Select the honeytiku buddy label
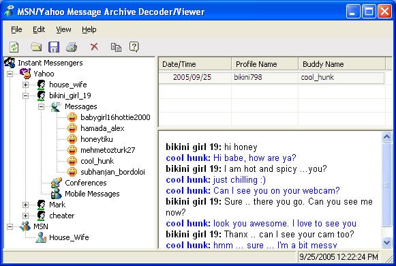Viewport: 396px width, 266px height. pyautogui.click(x=97, y=139)
